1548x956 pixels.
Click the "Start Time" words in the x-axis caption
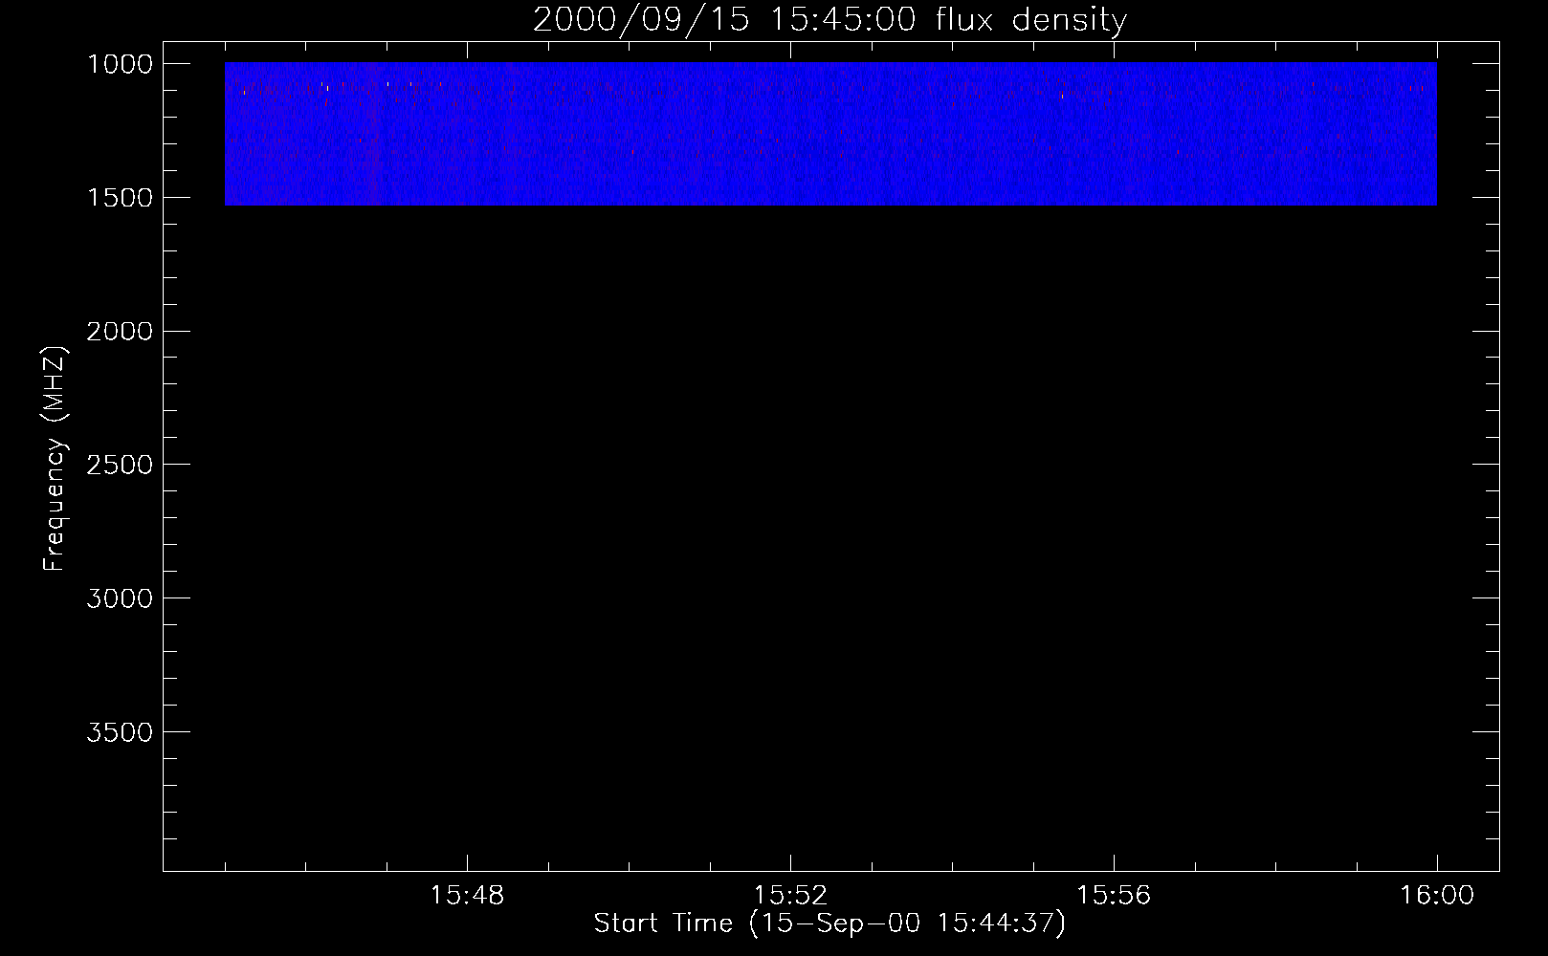(x=663, y=923)
